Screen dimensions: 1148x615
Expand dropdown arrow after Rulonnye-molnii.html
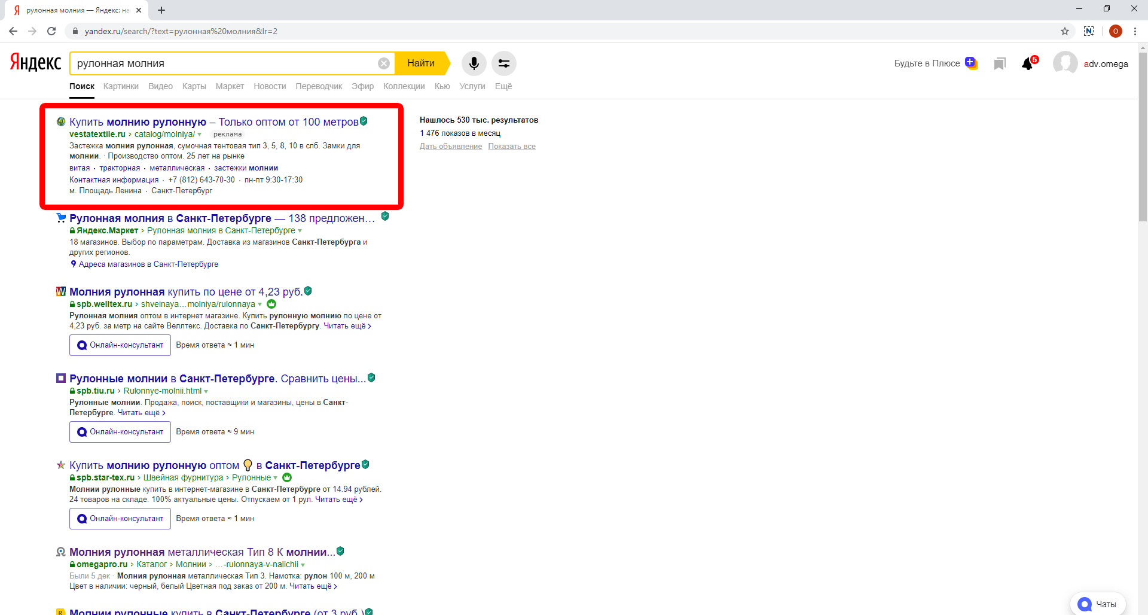[206, 391]
